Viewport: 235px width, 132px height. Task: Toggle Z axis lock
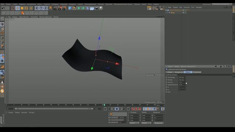(46, 8)
